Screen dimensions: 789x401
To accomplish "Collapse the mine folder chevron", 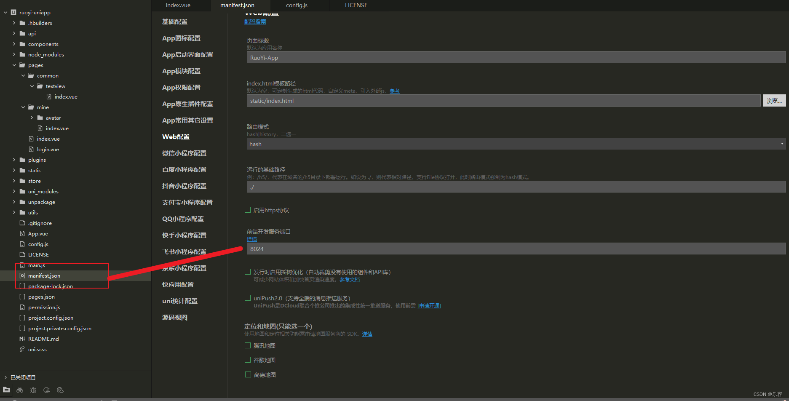I will point(23,107).
